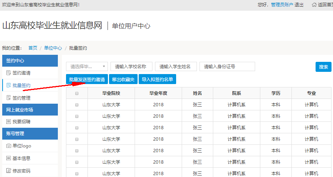Click the 搜索 search button
333x177 pixels.
click(x=323, y=67)
